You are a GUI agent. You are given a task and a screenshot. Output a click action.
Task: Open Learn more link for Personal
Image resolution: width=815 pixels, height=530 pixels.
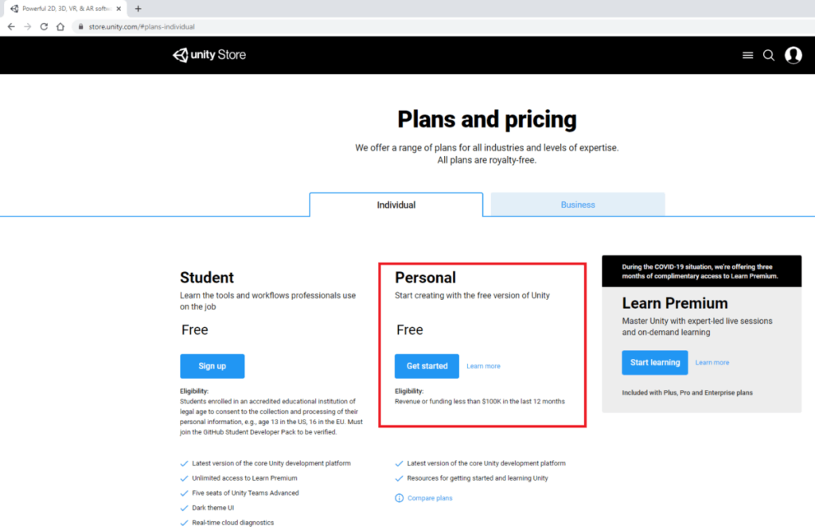point(483,366)
